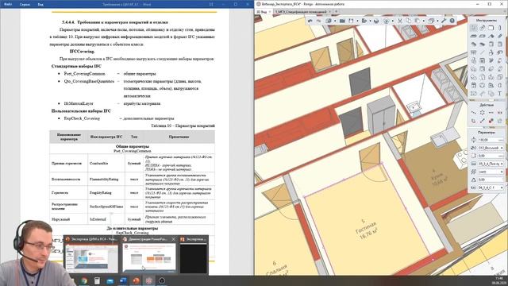Select the Text tool (T) in Инструменты

(499, 94)
